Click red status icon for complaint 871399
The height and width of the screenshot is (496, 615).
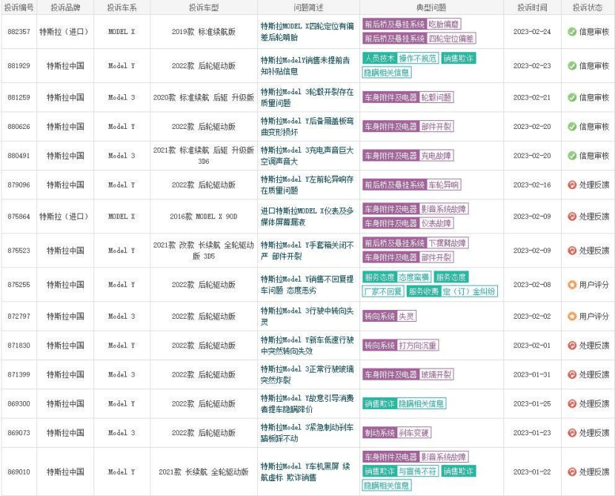coord(572,374)
